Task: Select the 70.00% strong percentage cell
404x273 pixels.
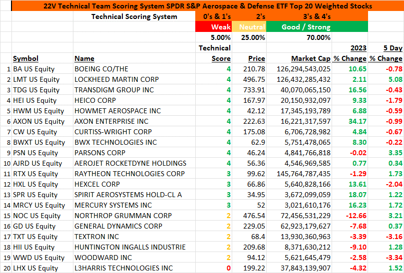Action: point(299,37)
